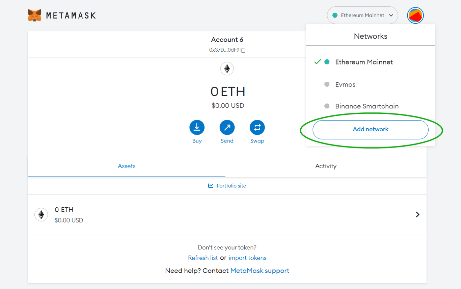The image size is (461, 289).
Task: Click the ETH token icon in asset row
Action: [41, 214]
